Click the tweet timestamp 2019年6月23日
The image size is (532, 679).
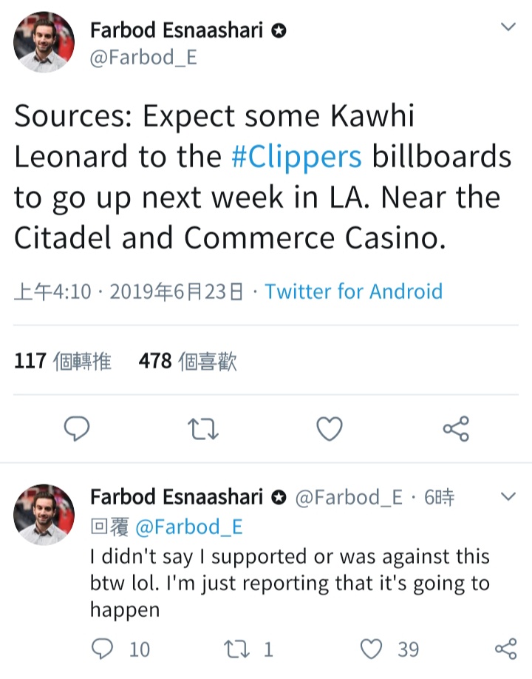[176, 291]
